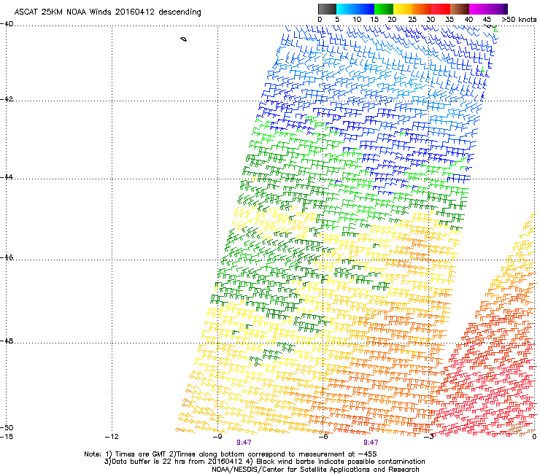Click the '-50' latitude axis label

pyautogui.click(x=7, y=428)
